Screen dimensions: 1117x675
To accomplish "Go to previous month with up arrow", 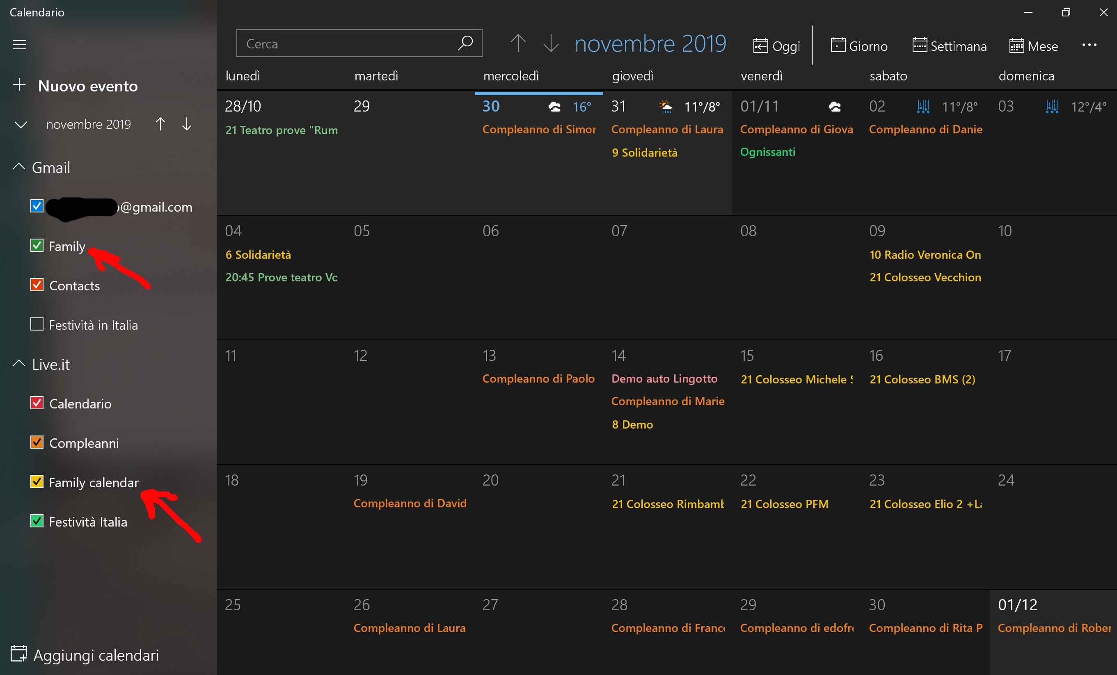I will [518, 43].
